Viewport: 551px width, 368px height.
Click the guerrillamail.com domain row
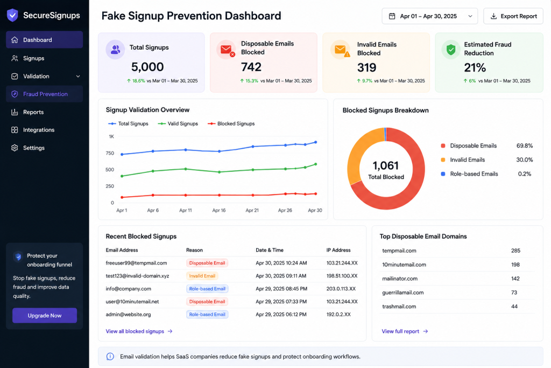click(x=457, y=293)
